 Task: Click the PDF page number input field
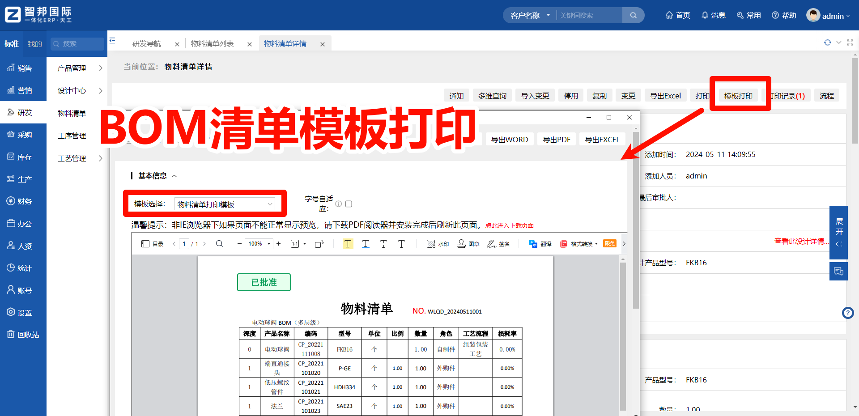click(x=184, y=244)
